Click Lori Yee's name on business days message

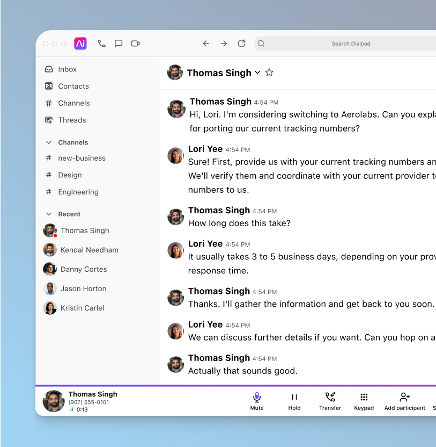(205, 244)
